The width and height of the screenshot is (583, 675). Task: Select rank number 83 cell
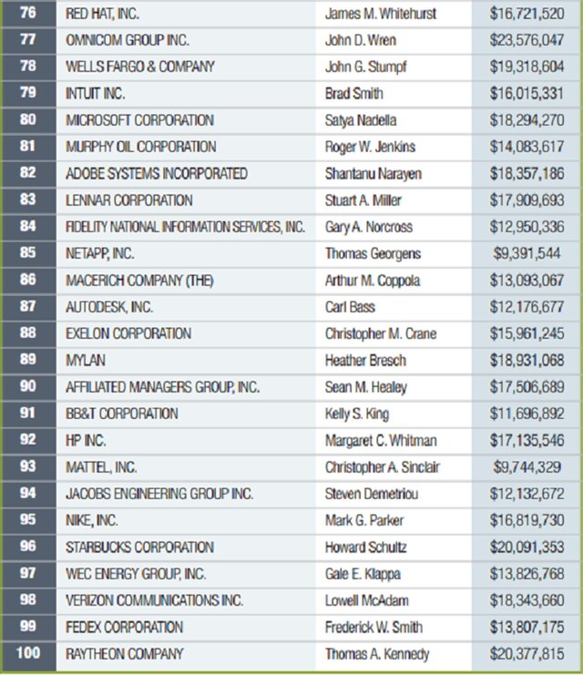click(x=26, y=200)
